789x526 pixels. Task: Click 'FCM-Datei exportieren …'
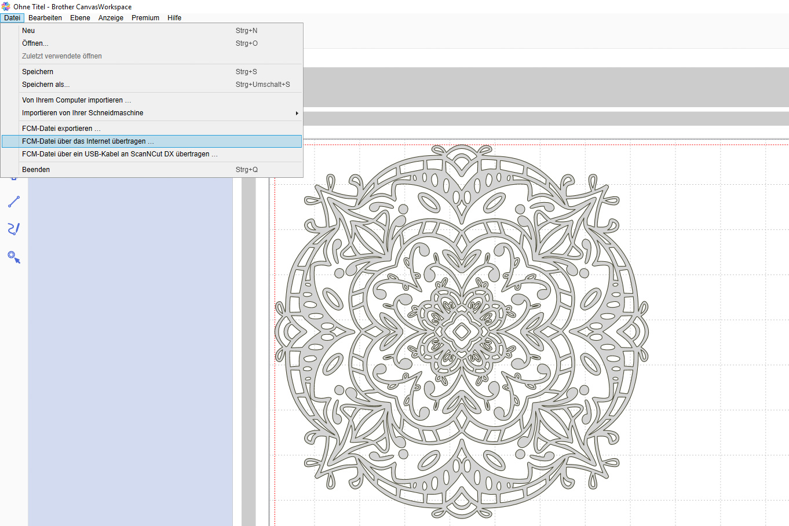pyautogui.click(x=61, y=129)
